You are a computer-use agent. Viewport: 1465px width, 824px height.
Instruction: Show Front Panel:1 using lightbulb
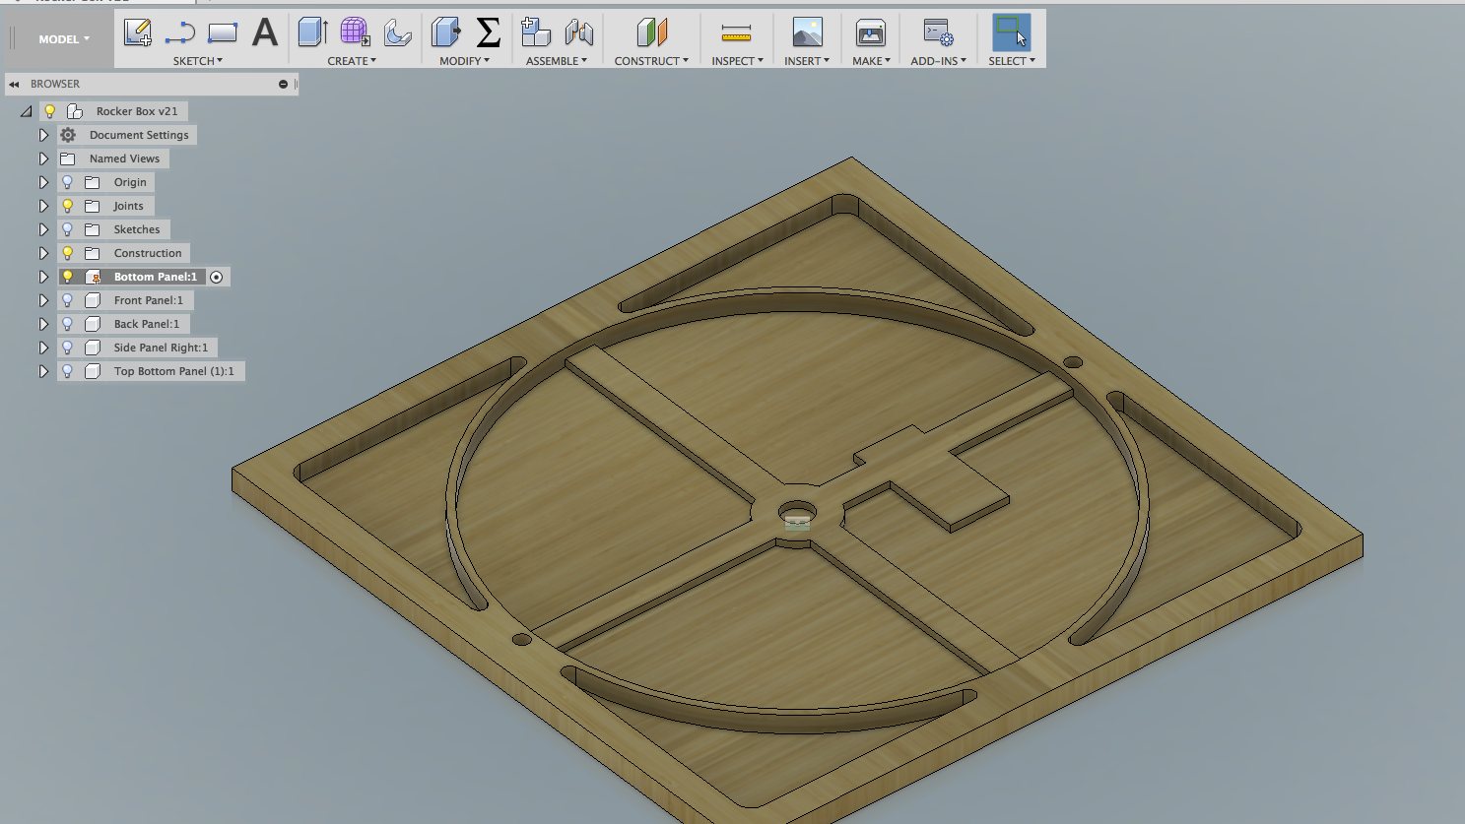coord(67,300)
